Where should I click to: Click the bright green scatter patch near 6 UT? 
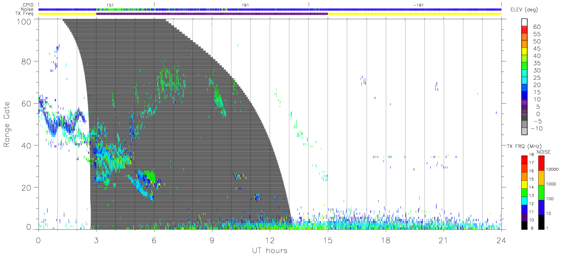pos(149,177)
